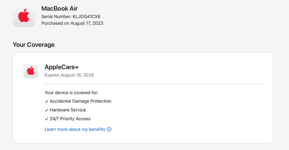Click the divider line under AppleCare+ expiry
Viewport: 289px width, 150px height.
(x=153, y=84)
